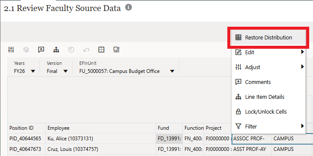313x156 pixels.
Task: Select Adjust in context menu
Action: 268,67
